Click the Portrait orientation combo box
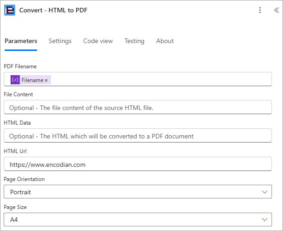 (138, 192)
